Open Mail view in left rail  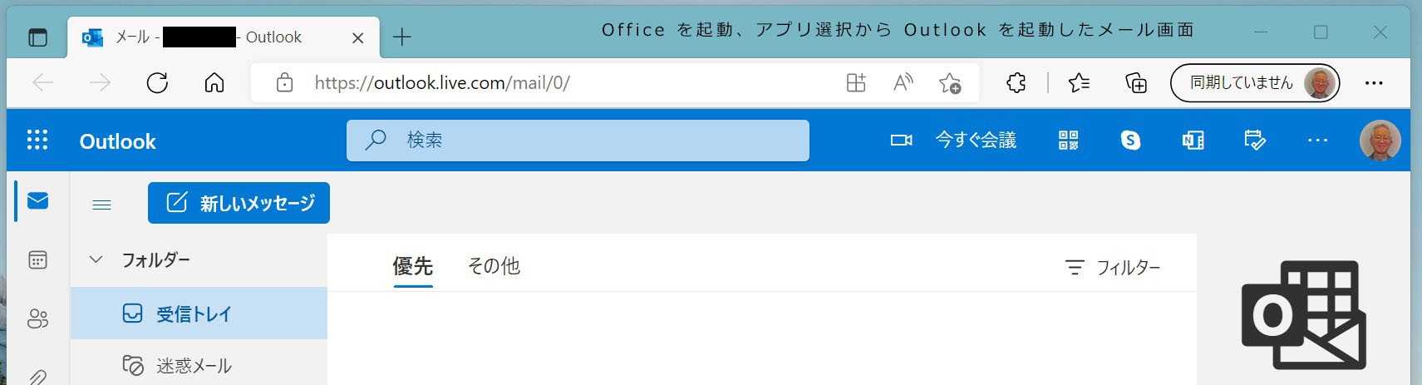point(37,201)
